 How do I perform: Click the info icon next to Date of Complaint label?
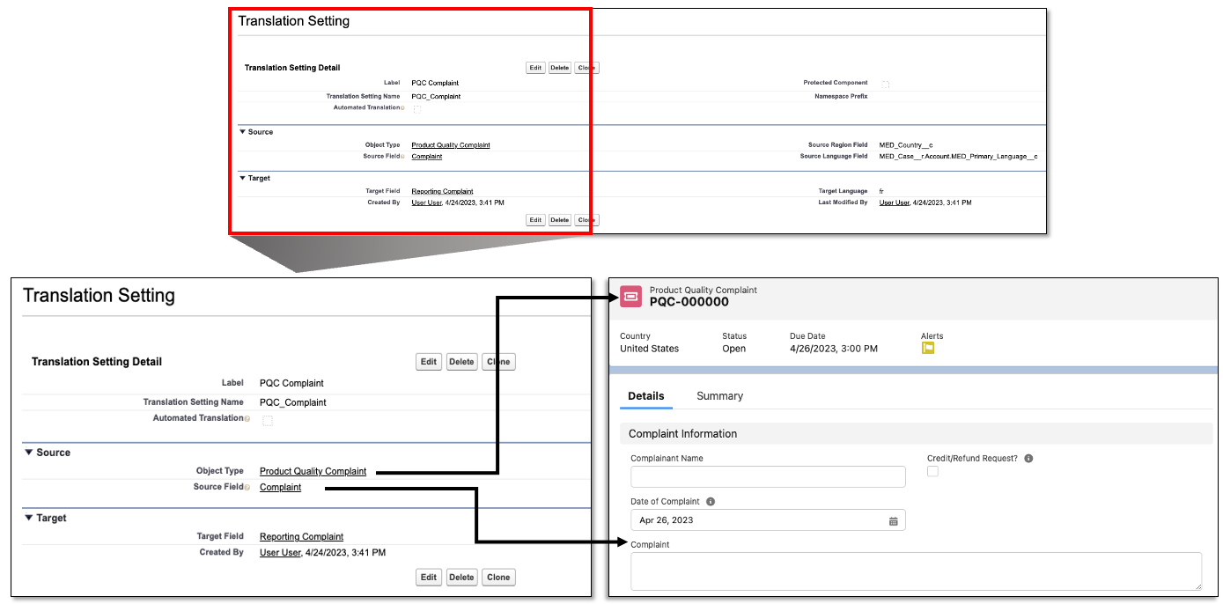click(711, 502)
